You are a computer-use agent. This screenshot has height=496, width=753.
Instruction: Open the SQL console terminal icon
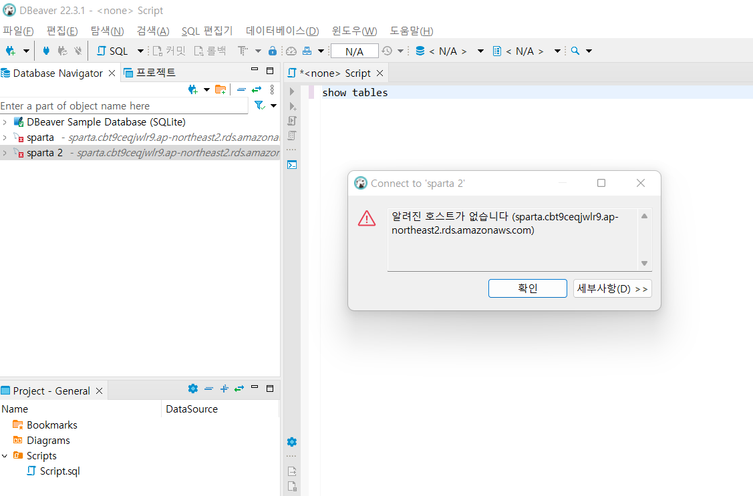(x=292, y=165)
